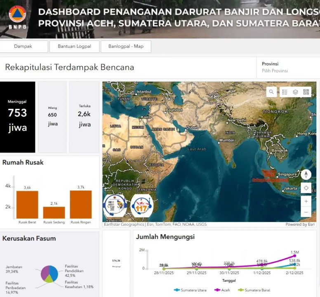Screen dimensions: 320x297
Task: Select the Rusak Sedang bar
Action: pos(54,212)
